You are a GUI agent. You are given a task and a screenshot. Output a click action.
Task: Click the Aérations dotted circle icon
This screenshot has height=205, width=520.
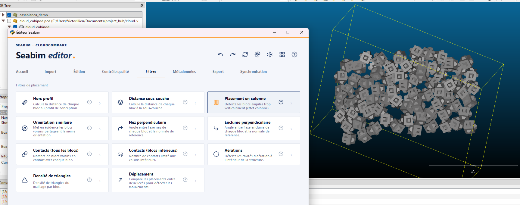(x=216, y=154)
